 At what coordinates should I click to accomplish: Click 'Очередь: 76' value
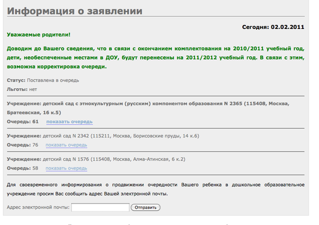[x=23, y=145]
